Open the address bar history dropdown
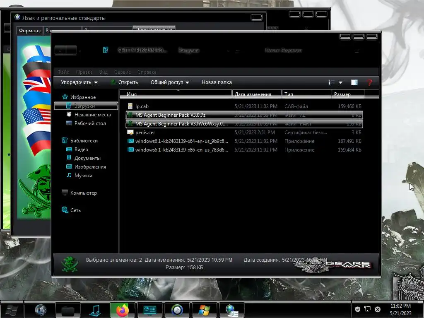This screenshot has width=424, height=318. [228, 51]
